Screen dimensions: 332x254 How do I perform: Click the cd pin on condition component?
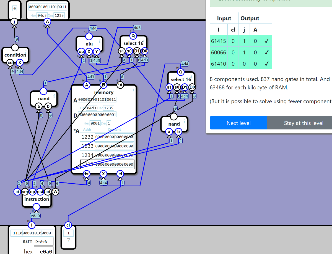[x=10, y=63]
